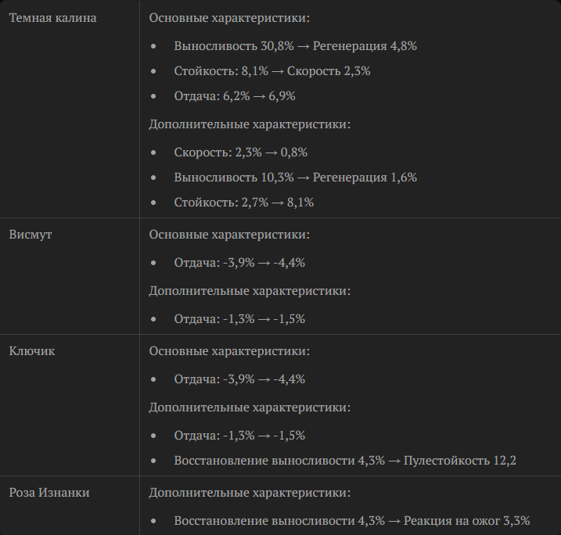Select the Роза Изнанки row label
The width and height of the screenshot is (561, 535).
[x=49, y=493]
